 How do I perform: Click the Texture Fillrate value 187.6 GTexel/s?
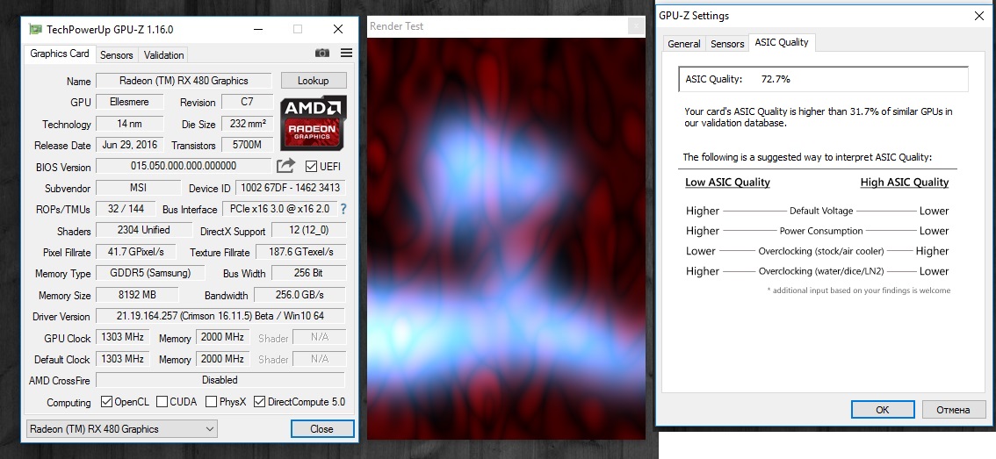coord(301,252)
